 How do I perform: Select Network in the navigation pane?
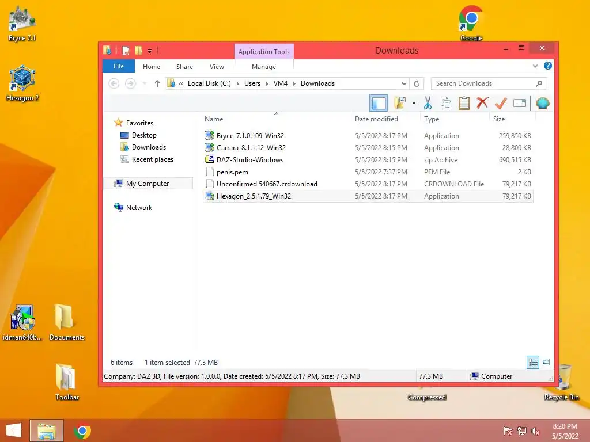139,207
